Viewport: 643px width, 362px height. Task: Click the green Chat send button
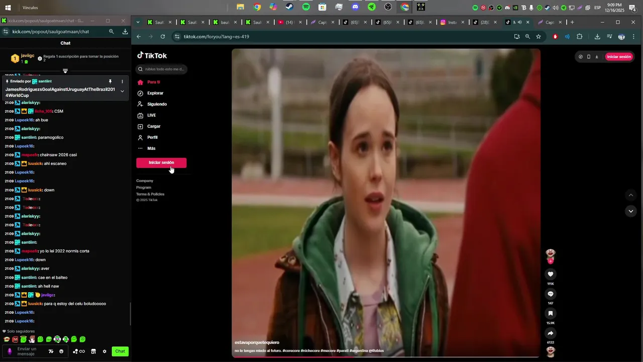tap(120, 351)
